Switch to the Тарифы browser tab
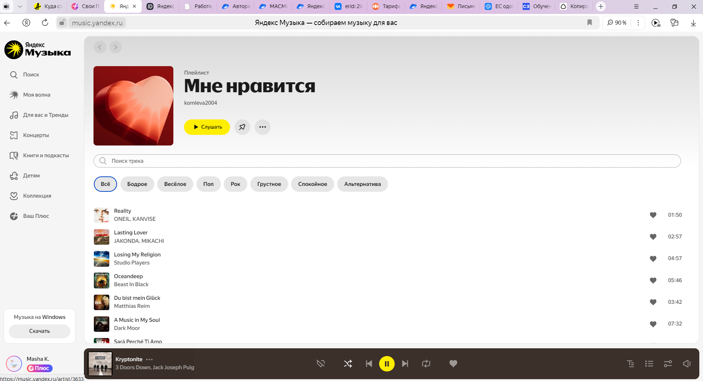Image resolution: width=703 pixels, height=381 pixels. (386, 6)
